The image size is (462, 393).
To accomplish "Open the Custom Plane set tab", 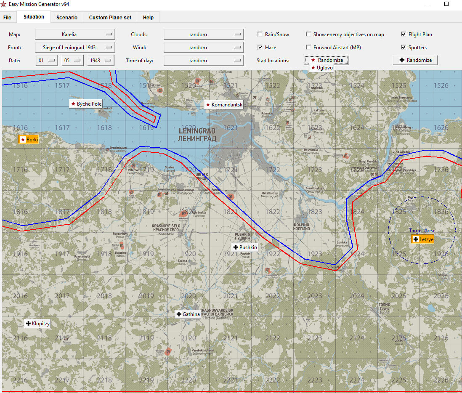I will (110, 17).
